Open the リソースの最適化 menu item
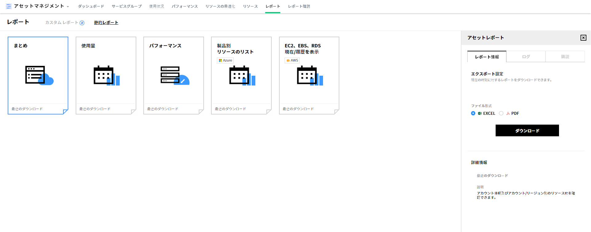The width and height of the screenshot is (591, 232). (220, 6)
